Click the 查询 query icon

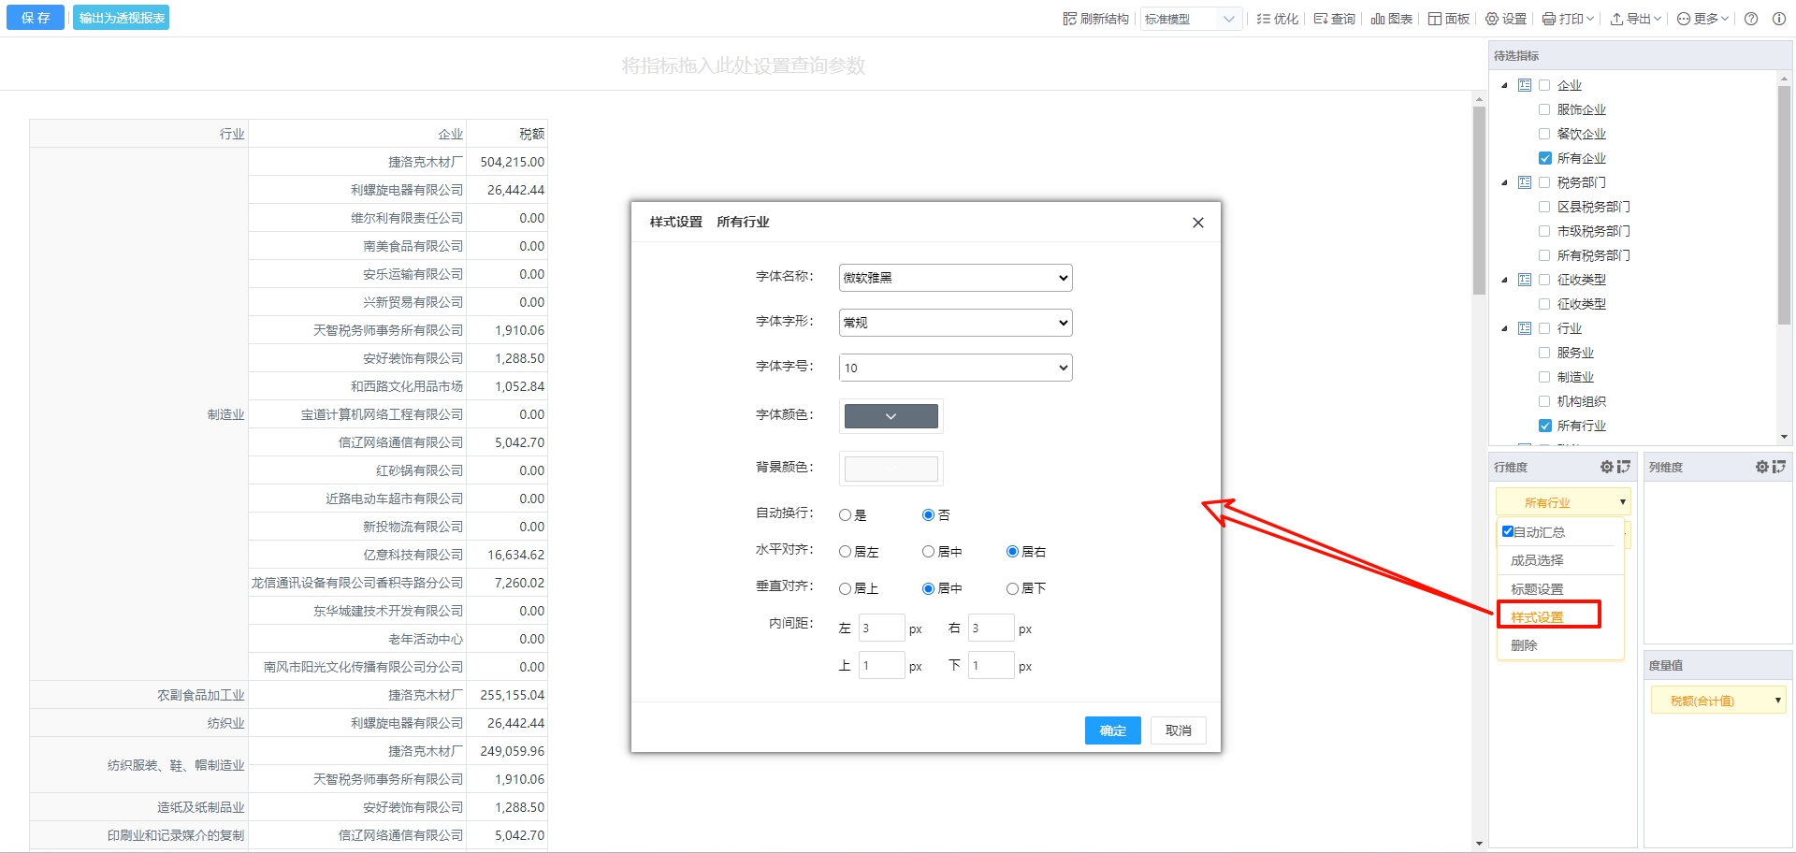tap(1321, 19)
